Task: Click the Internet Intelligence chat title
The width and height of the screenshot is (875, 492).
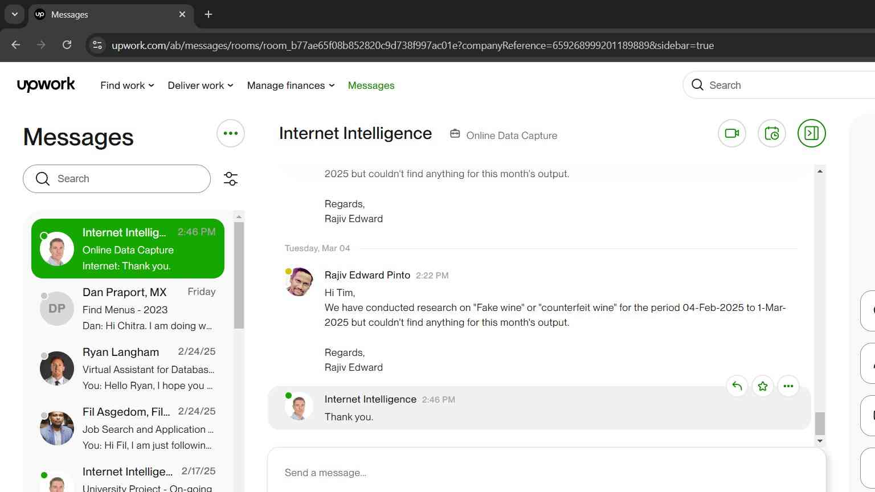Action: pyautogui.click(x=355, y=133)
